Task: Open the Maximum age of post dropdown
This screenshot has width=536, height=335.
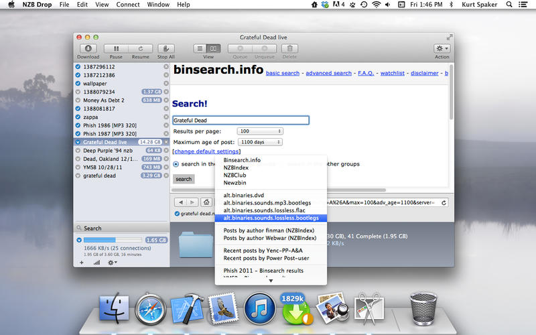Action: click(x=260, y=142)
